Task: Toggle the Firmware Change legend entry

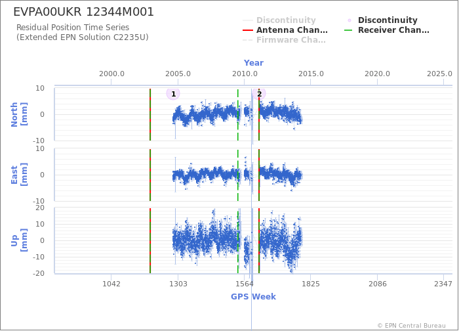Action: point(284,40)
